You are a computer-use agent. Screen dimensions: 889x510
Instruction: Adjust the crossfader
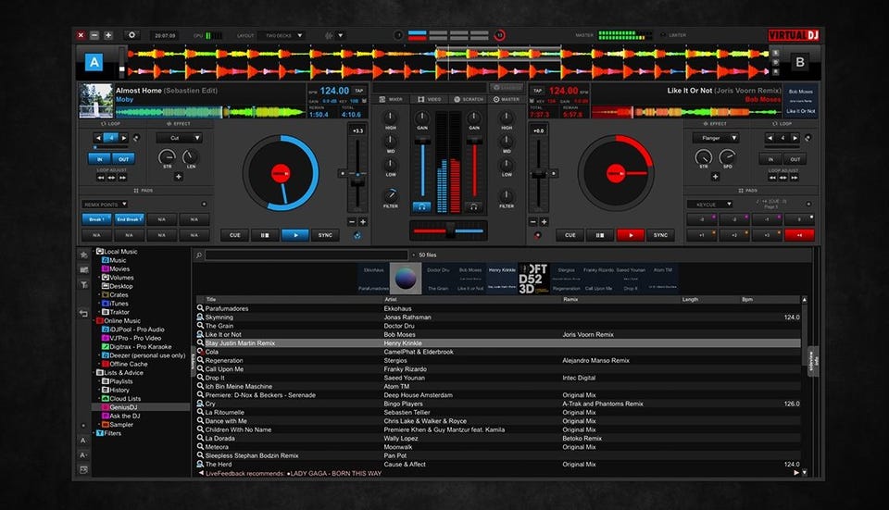point(449,230)
